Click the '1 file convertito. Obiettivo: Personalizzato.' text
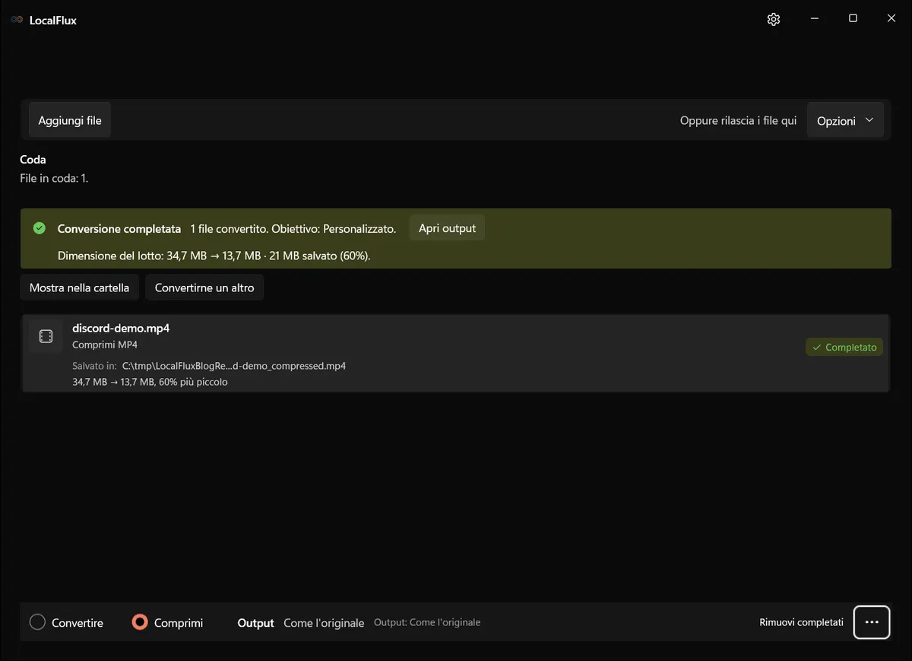The height and width of the screenshot is (661, 912). [x=293, y=228]
